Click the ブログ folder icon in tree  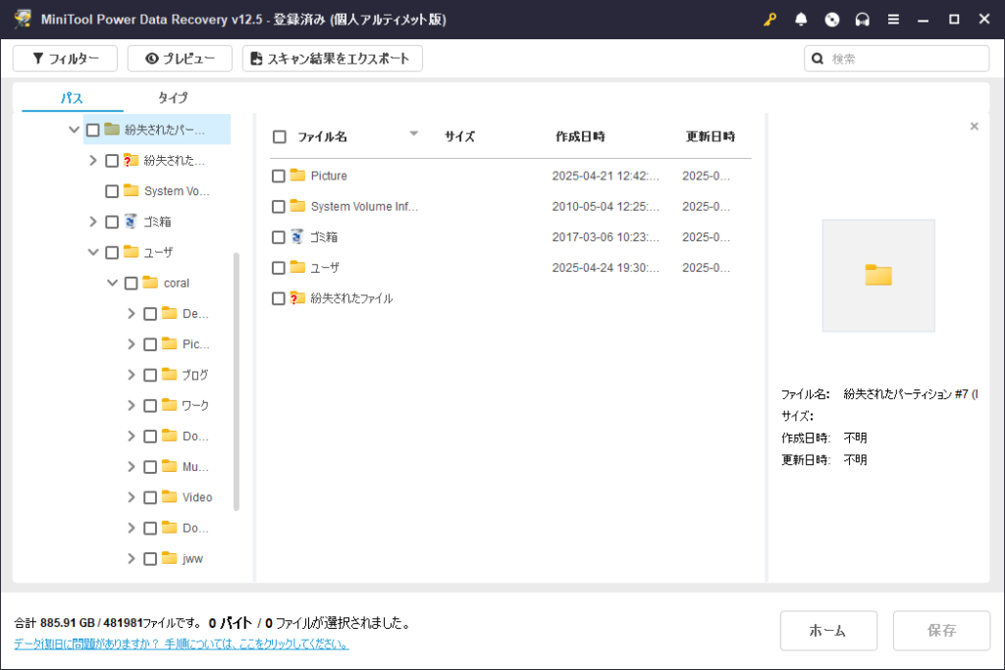pos(169,374)
